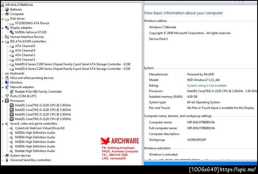Select the 'NVIDIA GeForce GT 630' label
This screenshot has height=174, width=258.
(x=31, y=32)
